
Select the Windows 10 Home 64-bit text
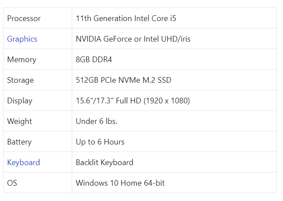pyautogui.click(x=120, y=183)
